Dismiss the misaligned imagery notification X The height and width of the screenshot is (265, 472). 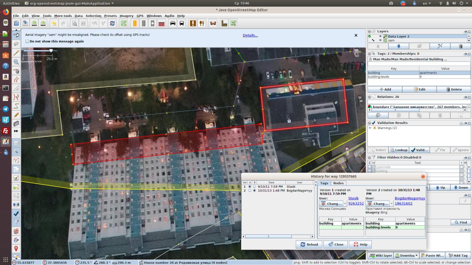click(x=356, y=35)
